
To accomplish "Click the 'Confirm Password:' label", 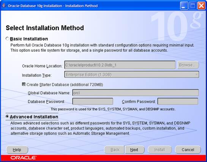I will click(139, 102).
